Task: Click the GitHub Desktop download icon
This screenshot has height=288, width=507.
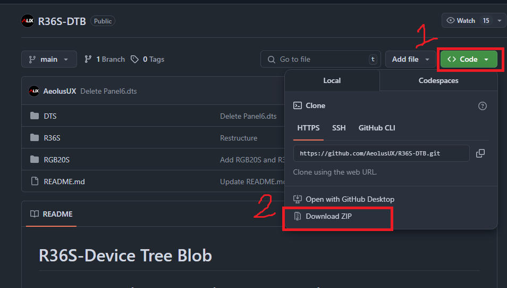Action: point(298,199)
